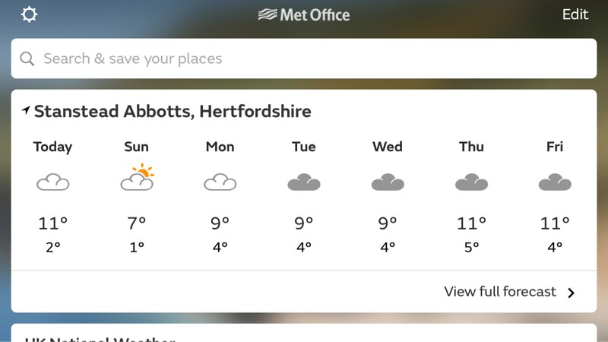Focus the Search & save places field
608x342 pixels.
pos(304,59)
